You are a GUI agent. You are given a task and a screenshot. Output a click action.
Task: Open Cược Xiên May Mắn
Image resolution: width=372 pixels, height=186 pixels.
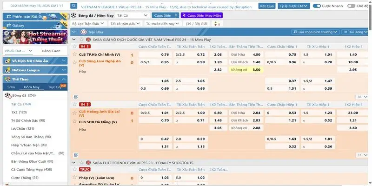[x=205, y=15]
